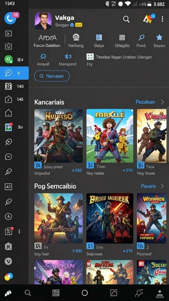
Task: Expand Kancariais with the chevron arrow
Action: tap(162, 102)
